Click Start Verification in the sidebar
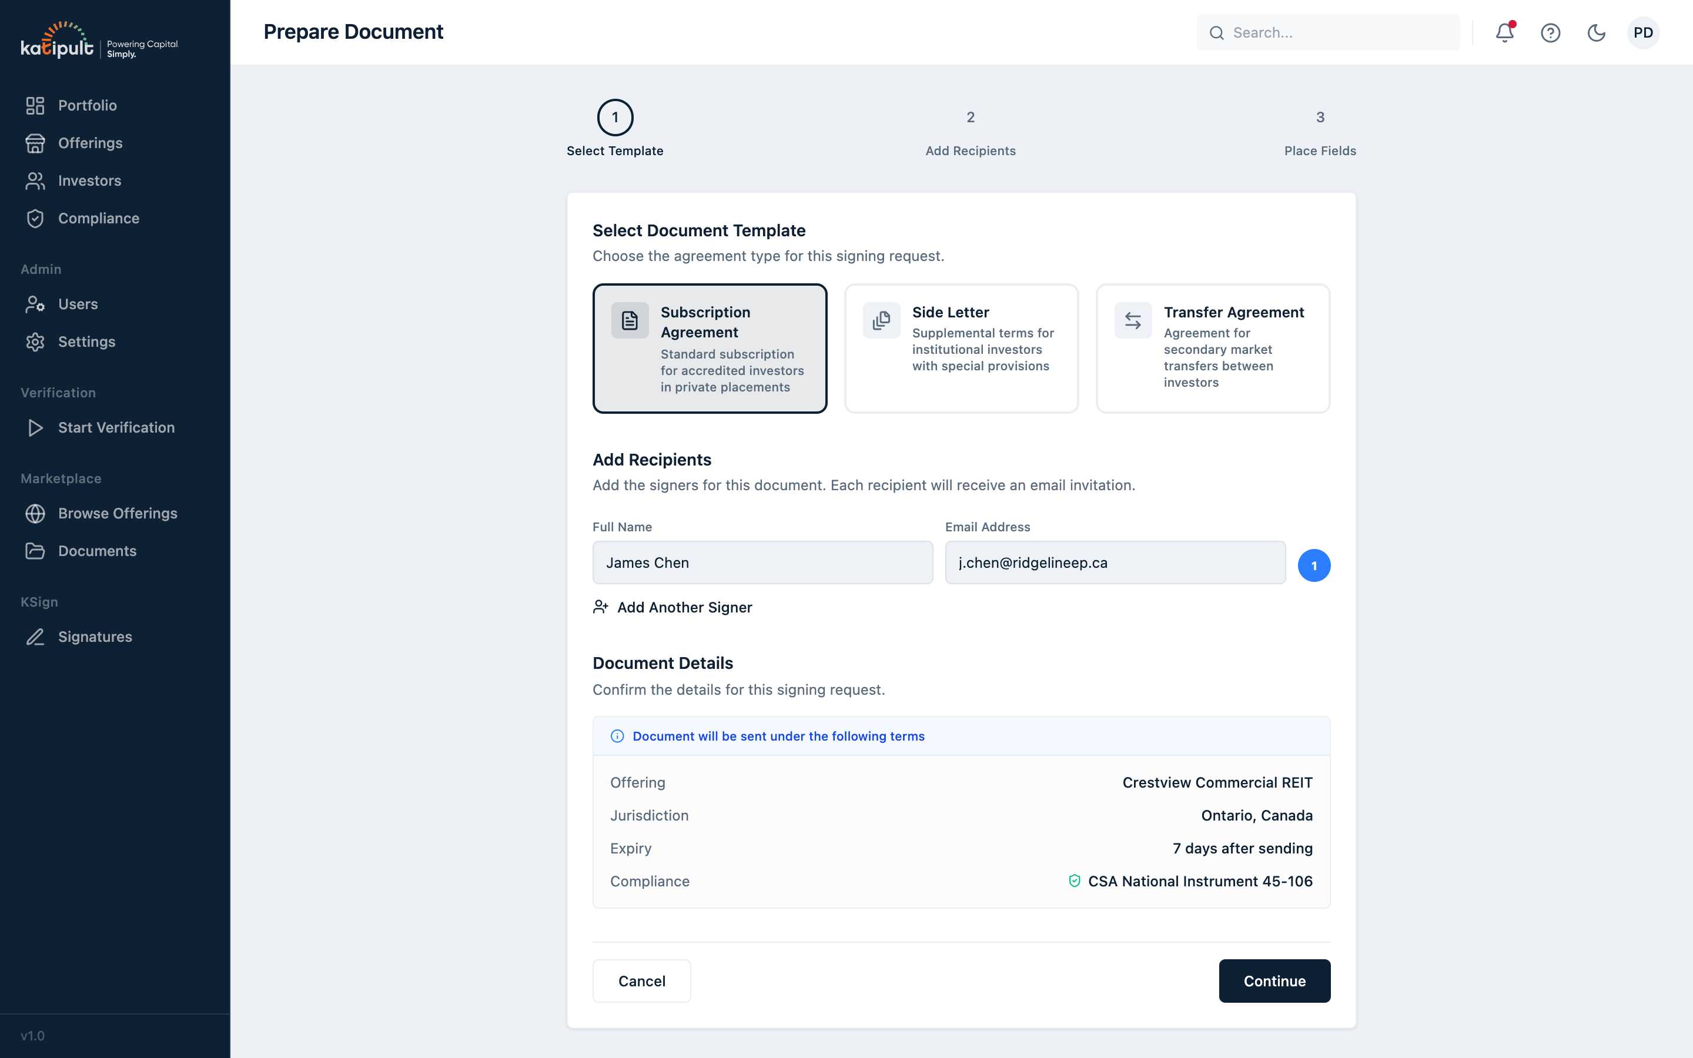The image size is (1693, 1058). click(116, 427)
